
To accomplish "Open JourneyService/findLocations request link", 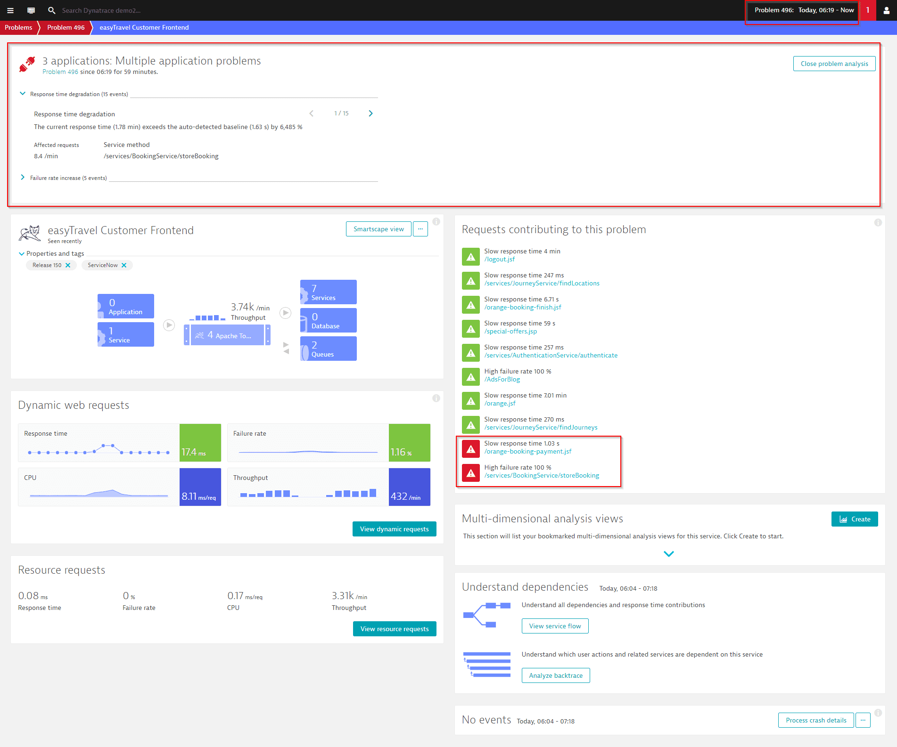I will [542, 284].
